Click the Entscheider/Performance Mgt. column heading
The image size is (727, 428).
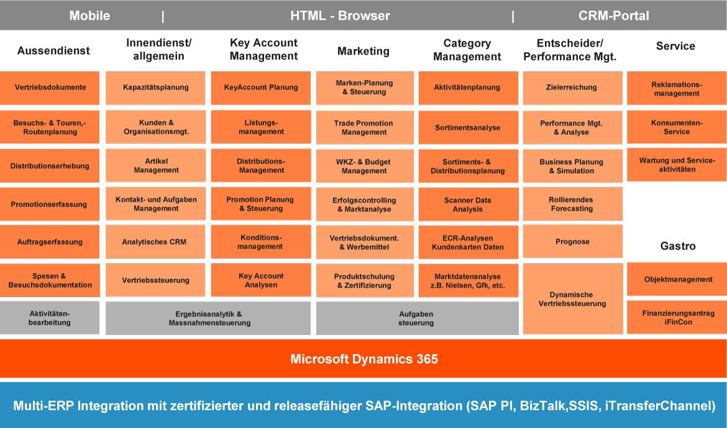pos(570,50)
